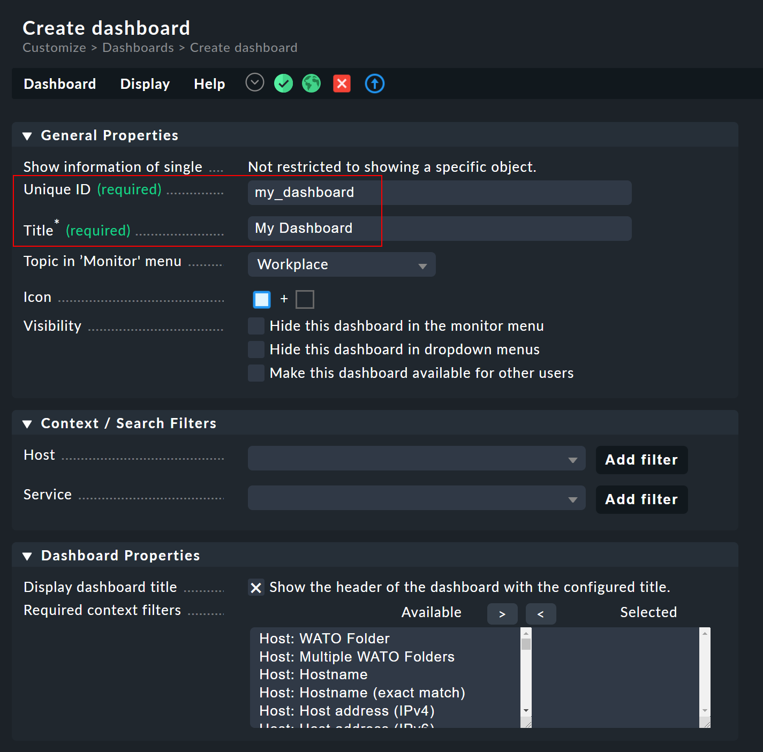763x752 pixels.
Task: Select the blue square dashboard icon
Action: [x=262, y=300]
